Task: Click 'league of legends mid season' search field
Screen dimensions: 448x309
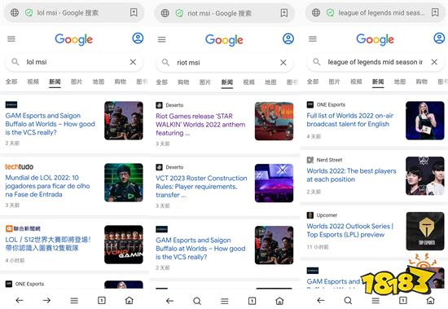Action: 376,62
